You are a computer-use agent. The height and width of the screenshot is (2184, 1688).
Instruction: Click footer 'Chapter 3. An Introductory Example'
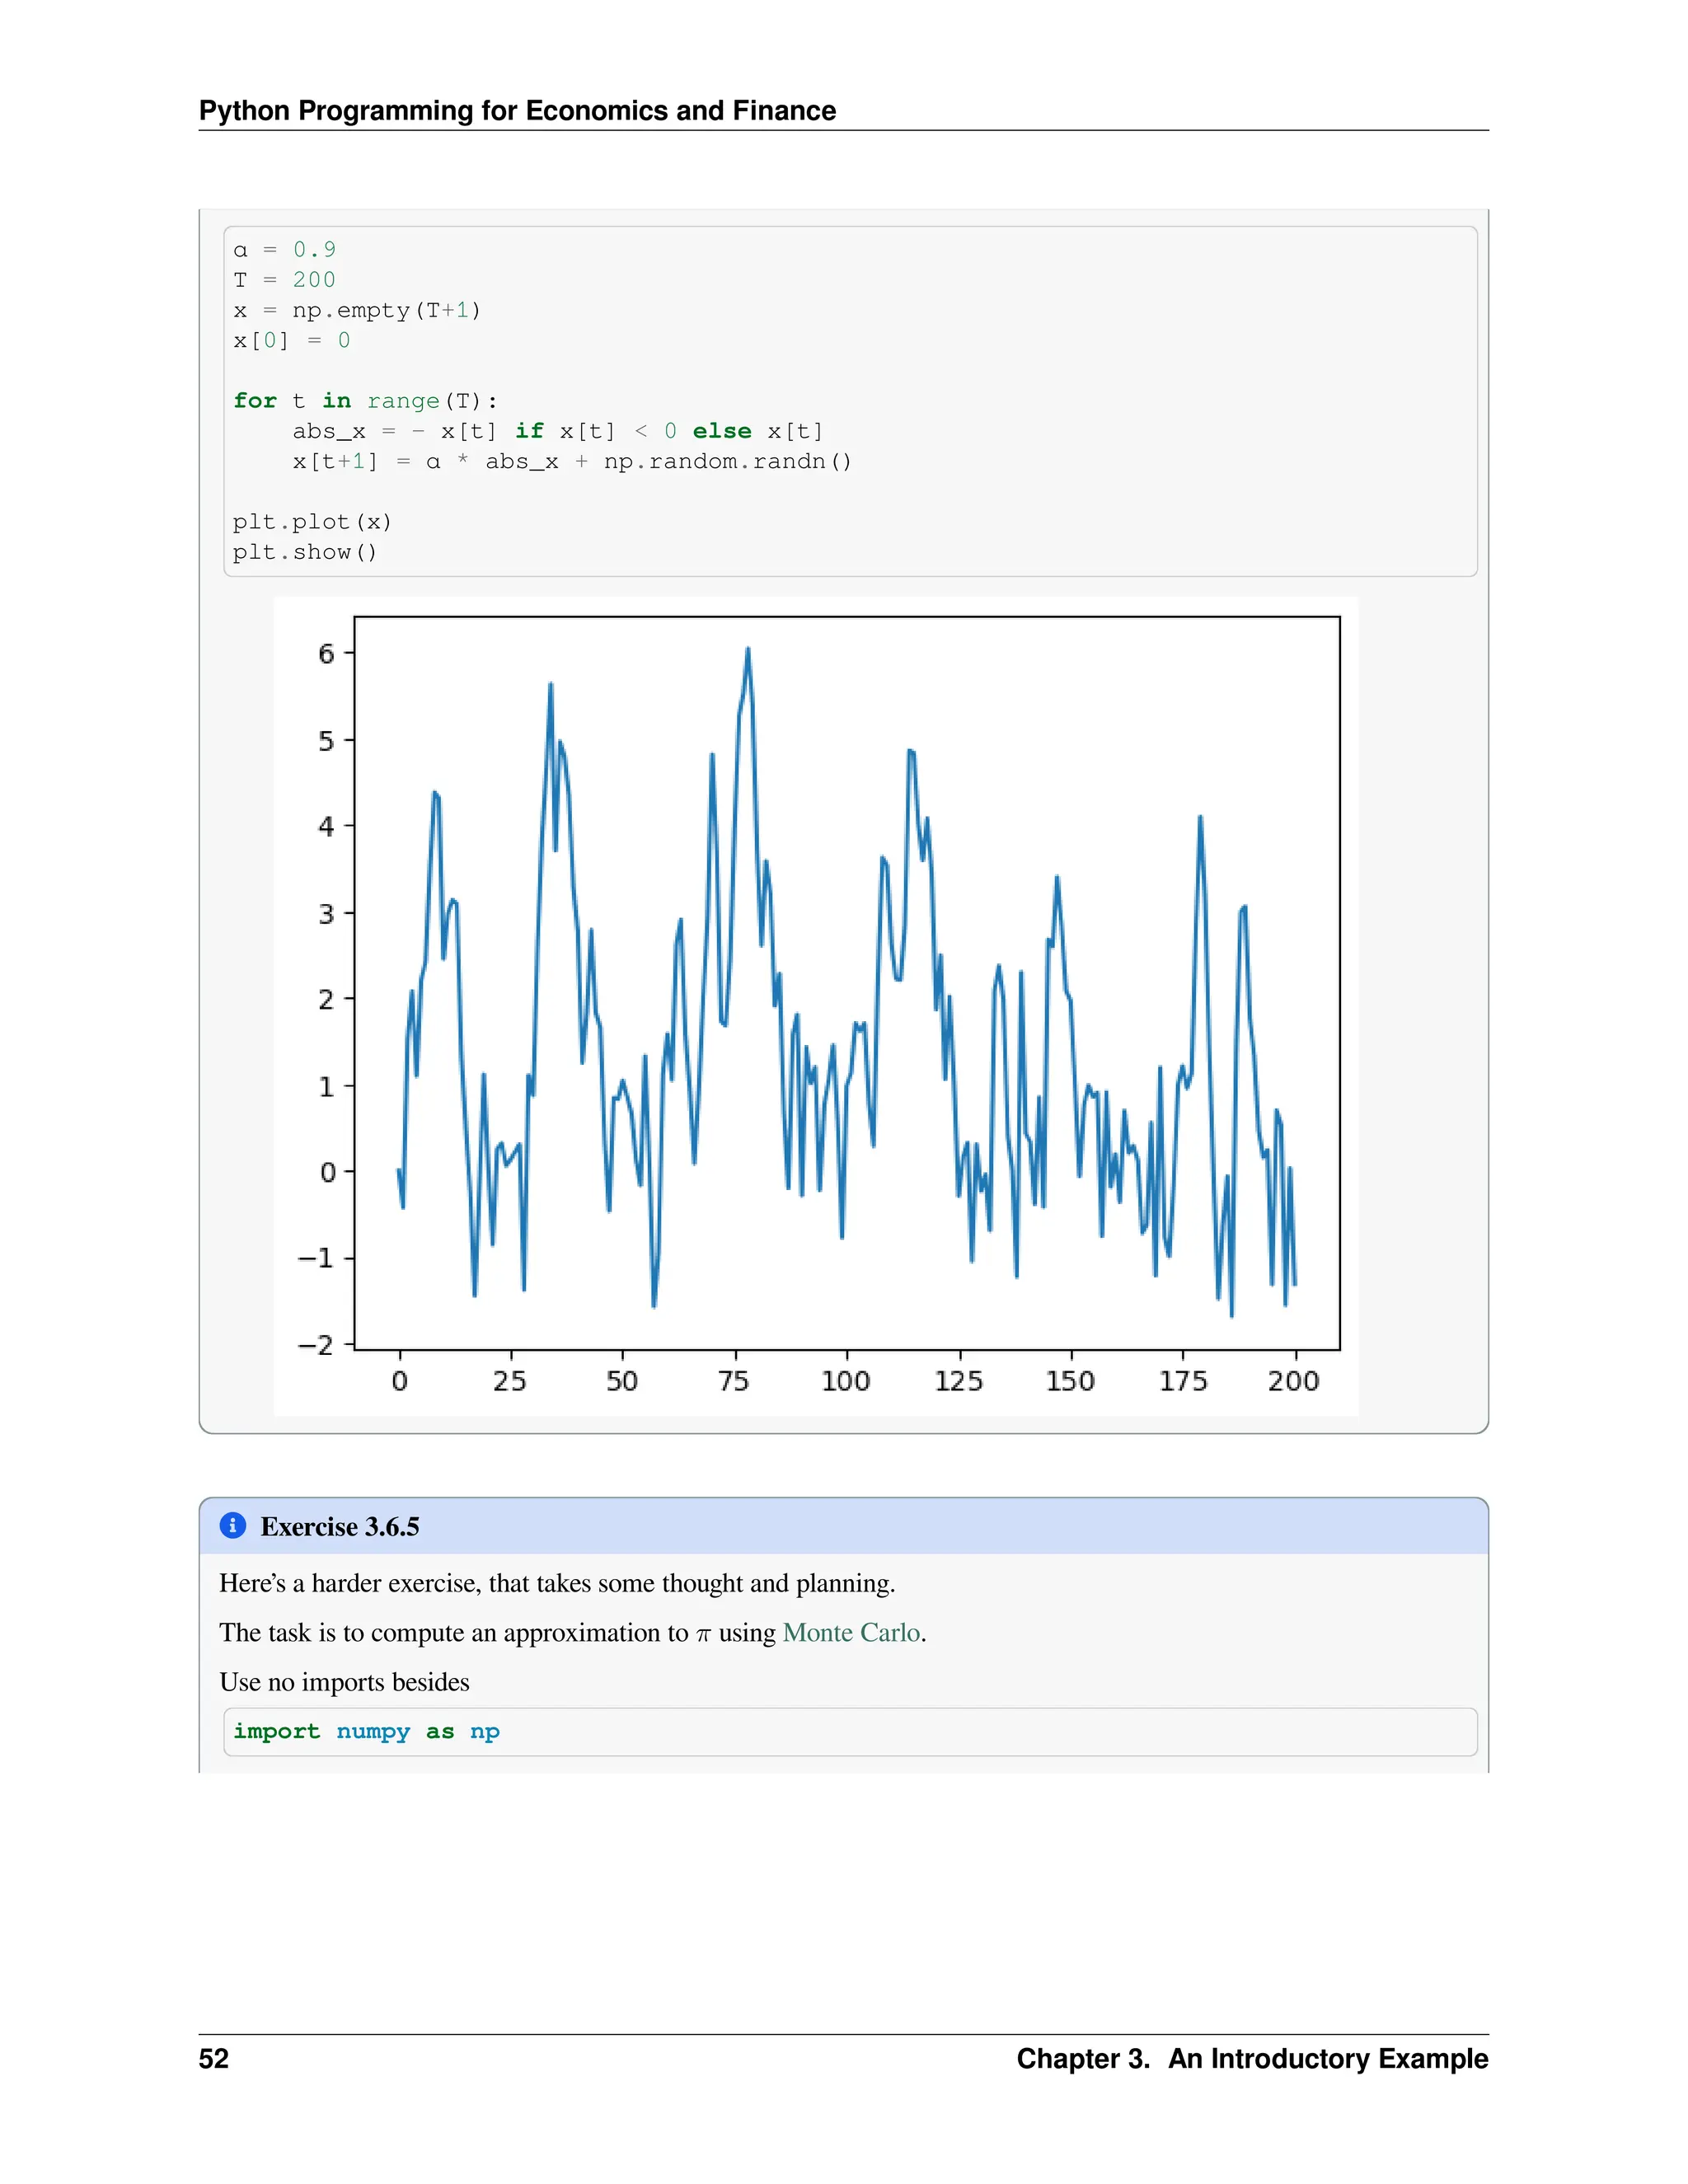[1252, 2058]
